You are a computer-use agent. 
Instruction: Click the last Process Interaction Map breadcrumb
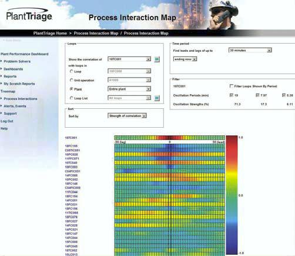tap(146, 33)
